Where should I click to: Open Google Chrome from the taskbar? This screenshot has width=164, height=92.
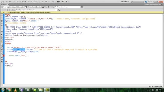tap(9, 90)
